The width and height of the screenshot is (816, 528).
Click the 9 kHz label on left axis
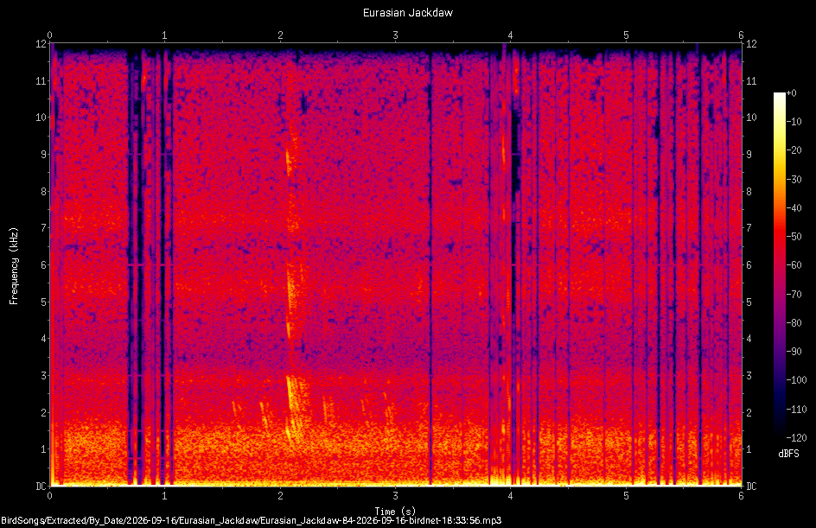point(44,155)
